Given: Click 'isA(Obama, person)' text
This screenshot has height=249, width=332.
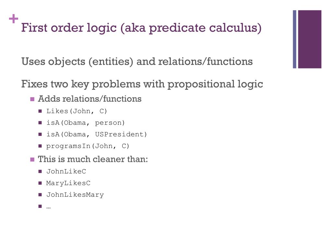Looking at the screenshot, I should tap(86, 123).
